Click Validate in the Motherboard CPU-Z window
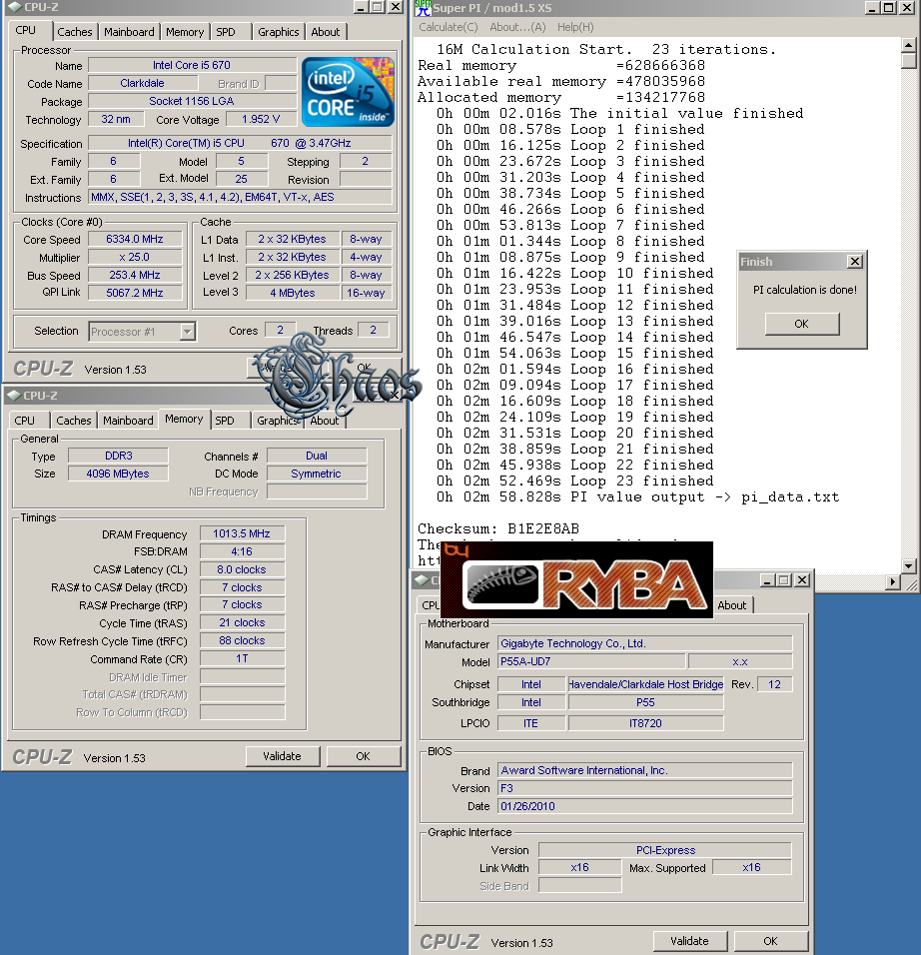The image size is (921, 955). (x=689, y=941)
